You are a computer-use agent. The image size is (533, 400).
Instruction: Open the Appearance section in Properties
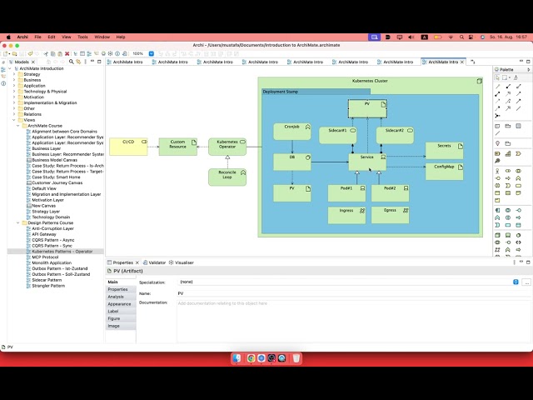(x=119, y=304)
